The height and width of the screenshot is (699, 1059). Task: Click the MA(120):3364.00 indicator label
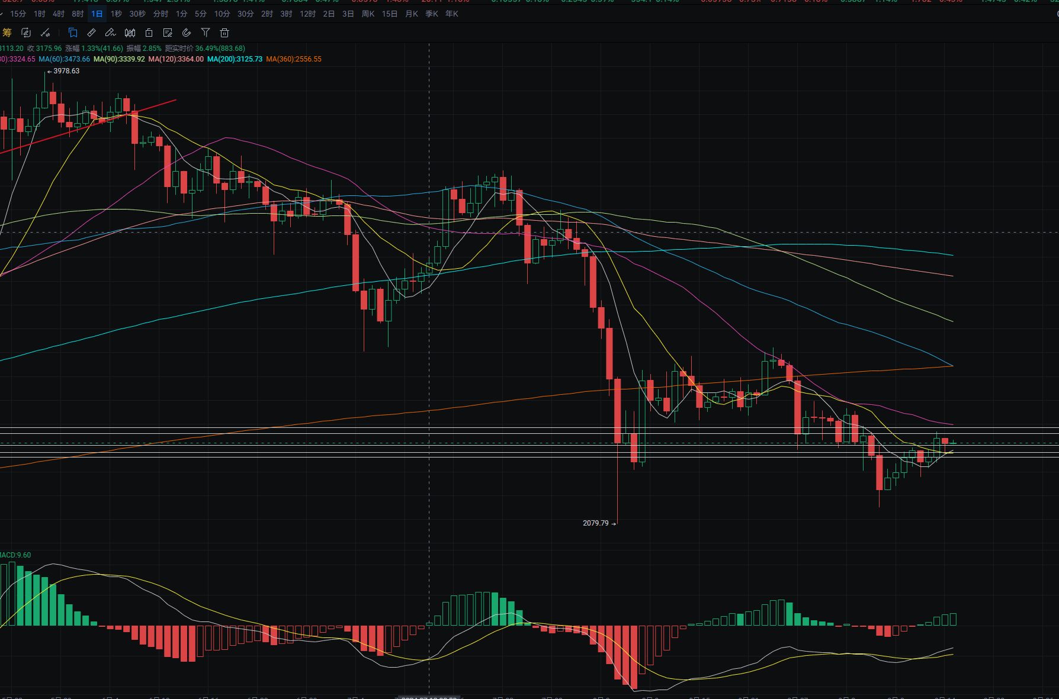click(x=176, y=59)
